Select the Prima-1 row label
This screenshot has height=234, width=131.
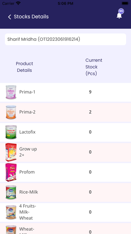tap(27, 92)
